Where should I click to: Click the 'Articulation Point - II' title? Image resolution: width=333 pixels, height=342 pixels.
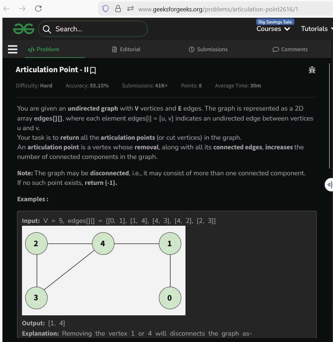52,70
